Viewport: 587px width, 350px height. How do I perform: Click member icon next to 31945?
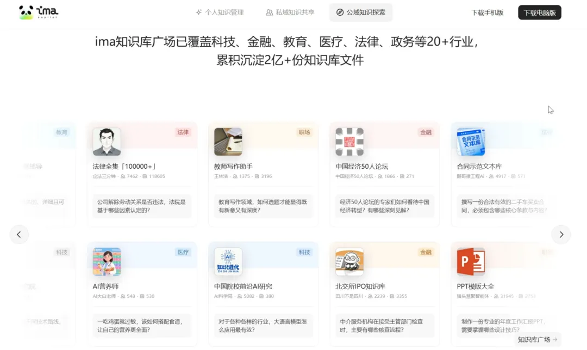point(496,296)
